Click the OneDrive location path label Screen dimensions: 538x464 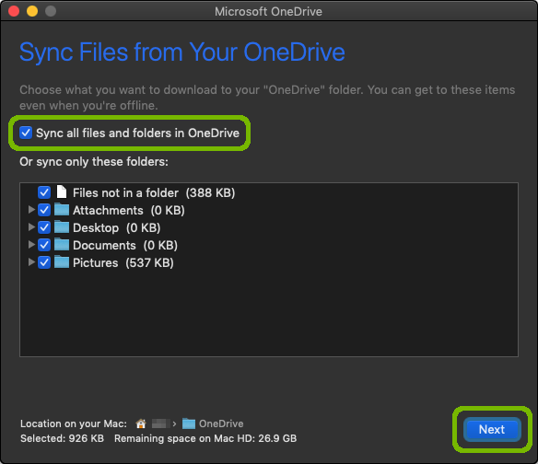pos(221,423)
